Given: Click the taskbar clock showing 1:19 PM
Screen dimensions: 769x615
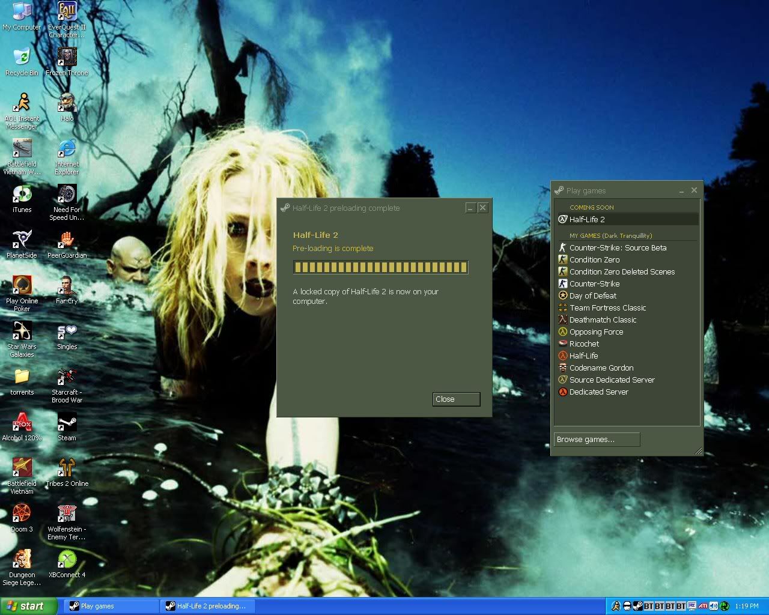Looking at the screenshot, I should [747, 607].
